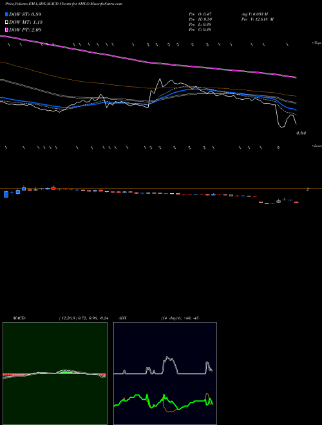Click the ADX (14 day) heading text

point(158,318)
